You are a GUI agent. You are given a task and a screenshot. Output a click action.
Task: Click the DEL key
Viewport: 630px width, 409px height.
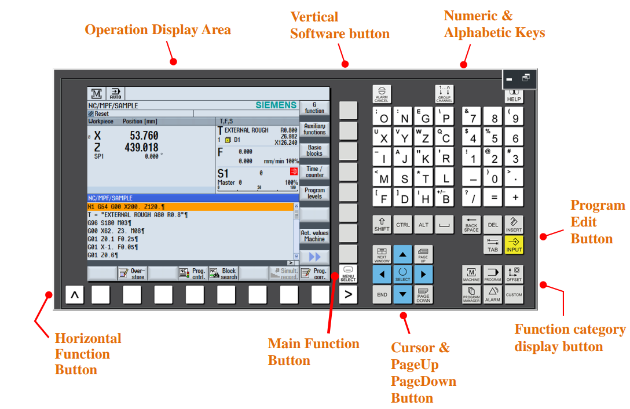coord(493,225)
